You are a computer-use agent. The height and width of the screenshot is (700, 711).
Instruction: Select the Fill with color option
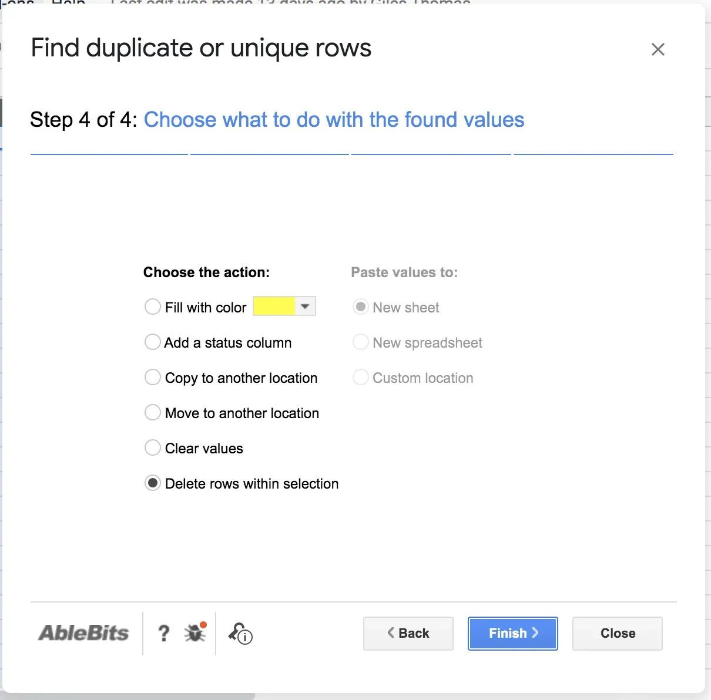[x=153, y=307]
